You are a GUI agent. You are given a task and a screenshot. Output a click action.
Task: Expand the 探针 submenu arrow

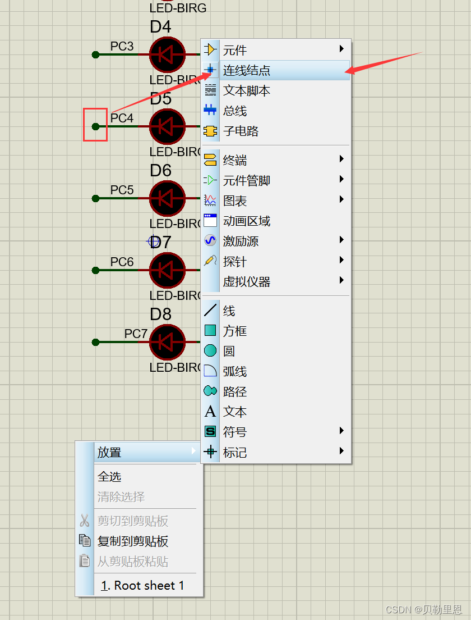pos(341,260)
